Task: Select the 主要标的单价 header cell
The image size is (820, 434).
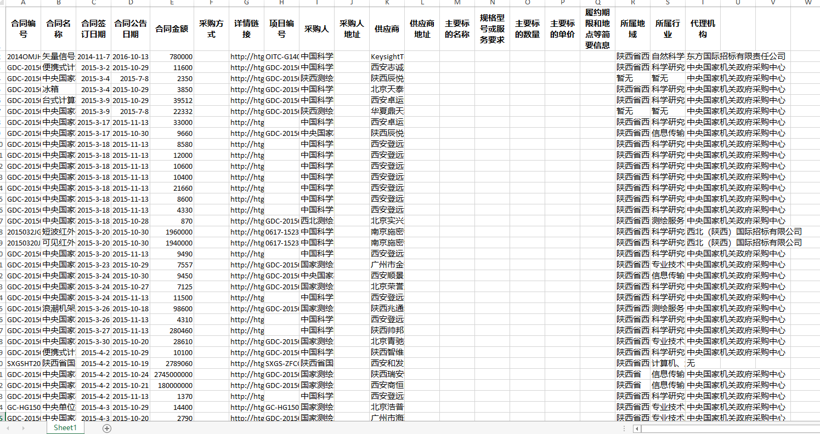Action: point(562,29)
